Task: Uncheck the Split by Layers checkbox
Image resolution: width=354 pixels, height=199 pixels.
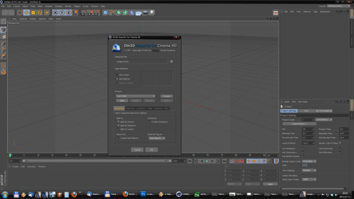Action: (118, 129)
